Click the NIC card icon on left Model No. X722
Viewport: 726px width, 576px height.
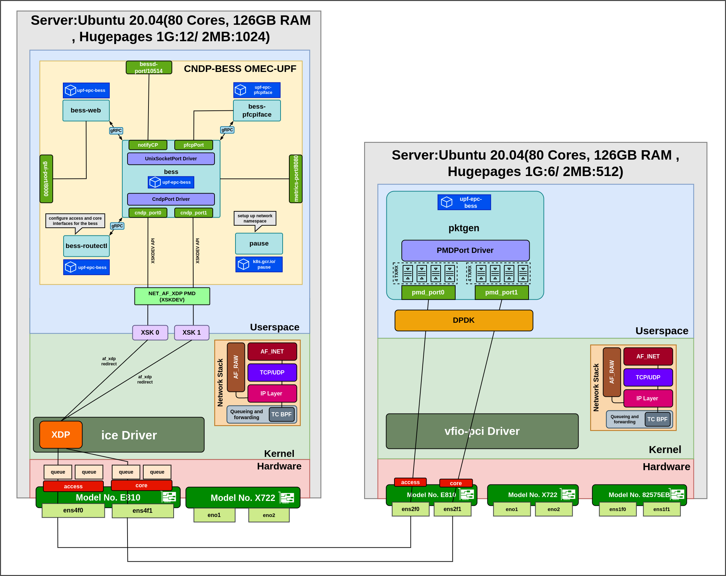point(287,497)
